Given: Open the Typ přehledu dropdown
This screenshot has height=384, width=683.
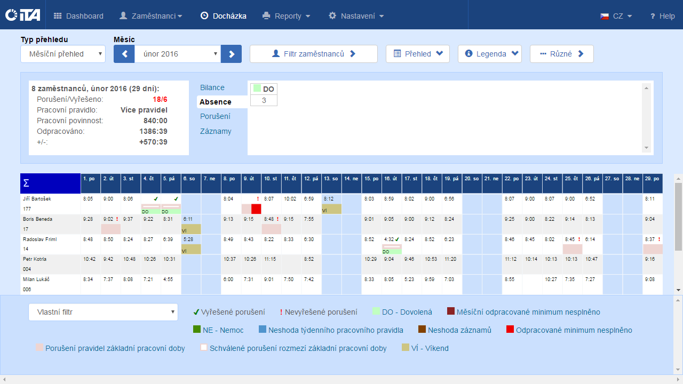Looking at the screenshot, I should (63, 54).
